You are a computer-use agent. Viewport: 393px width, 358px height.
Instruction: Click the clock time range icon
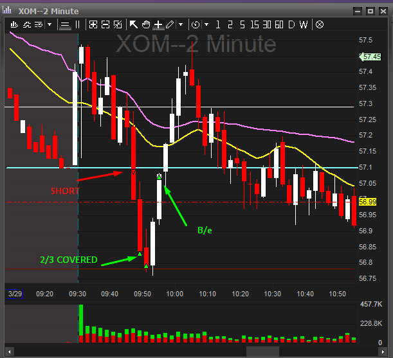[x=196, y=24]
